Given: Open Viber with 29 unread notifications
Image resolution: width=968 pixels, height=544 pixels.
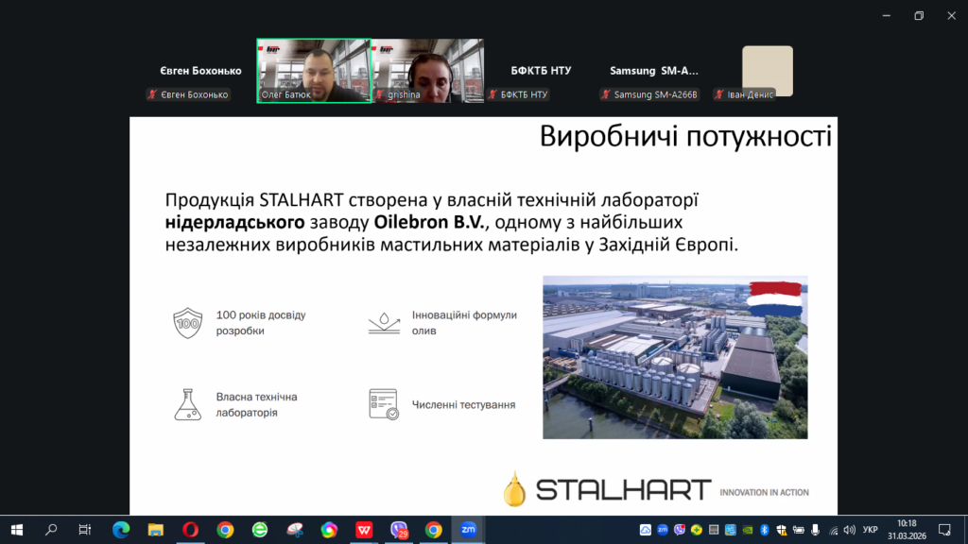Looking at the screenshot, I should [x=399, y=530].
